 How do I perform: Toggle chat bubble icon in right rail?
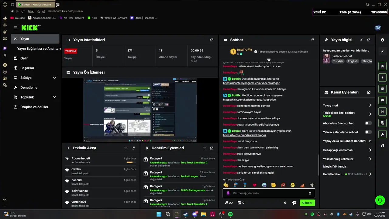(x=383, y=100)
